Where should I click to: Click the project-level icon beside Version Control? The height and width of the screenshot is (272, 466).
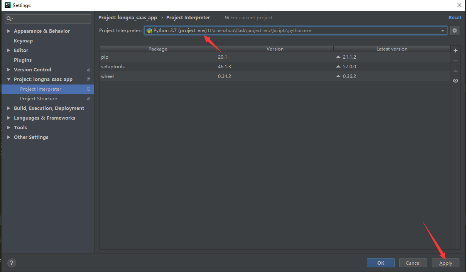tap(88, 70)
